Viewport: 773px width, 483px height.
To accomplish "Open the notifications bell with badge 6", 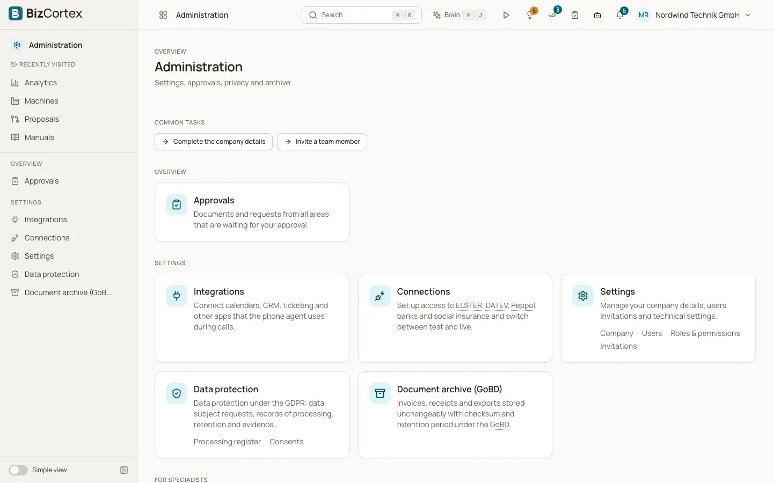I will pos(621,15).
